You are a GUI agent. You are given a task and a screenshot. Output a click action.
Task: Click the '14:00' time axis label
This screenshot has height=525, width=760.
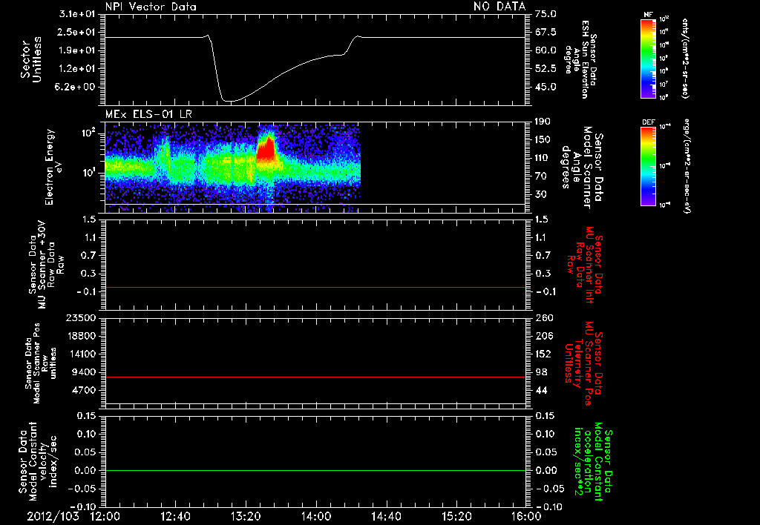(x=316, y=516)
